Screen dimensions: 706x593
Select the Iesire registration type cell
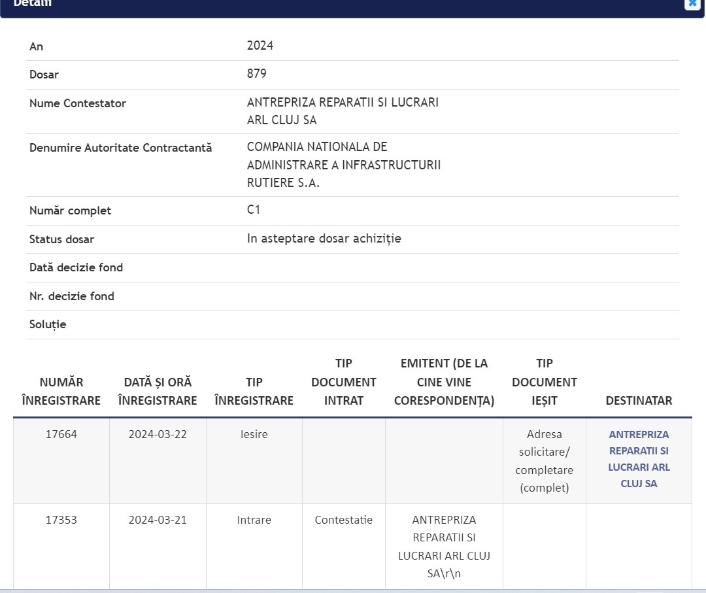[x=254, y=434]
